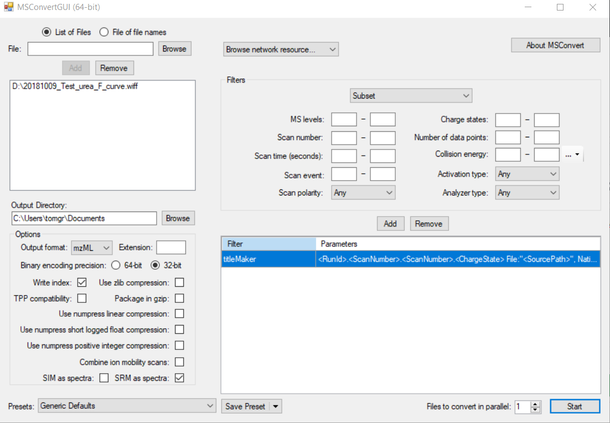Select the 64-bit binary encoding precision
Screen dimensions: 610x423
tap(116, 265)
